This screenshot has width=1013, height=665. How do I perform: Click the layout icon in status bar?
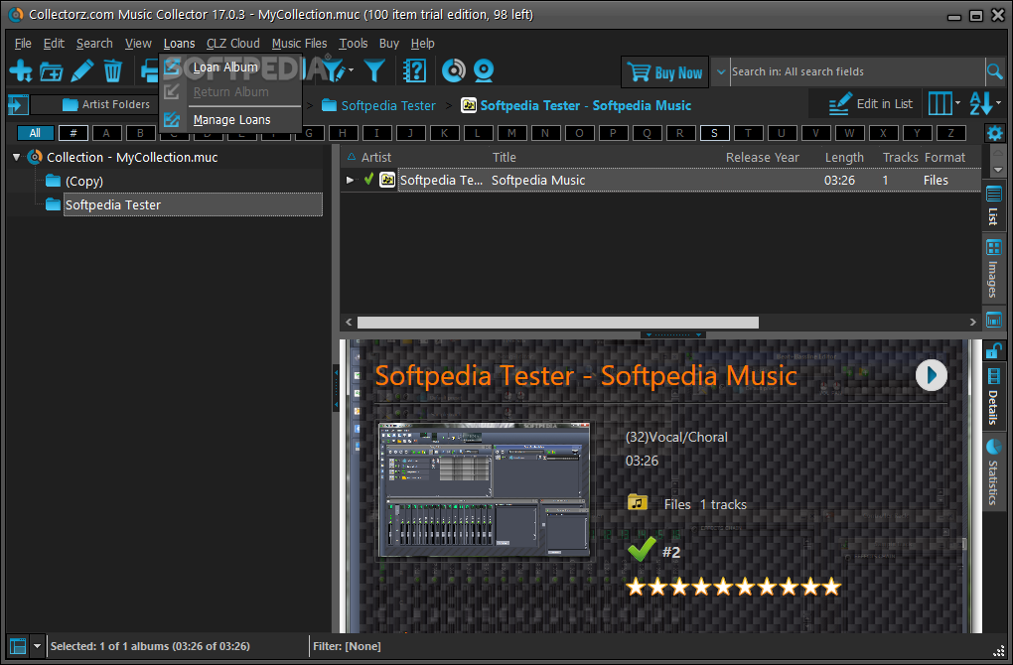(18, 645)
